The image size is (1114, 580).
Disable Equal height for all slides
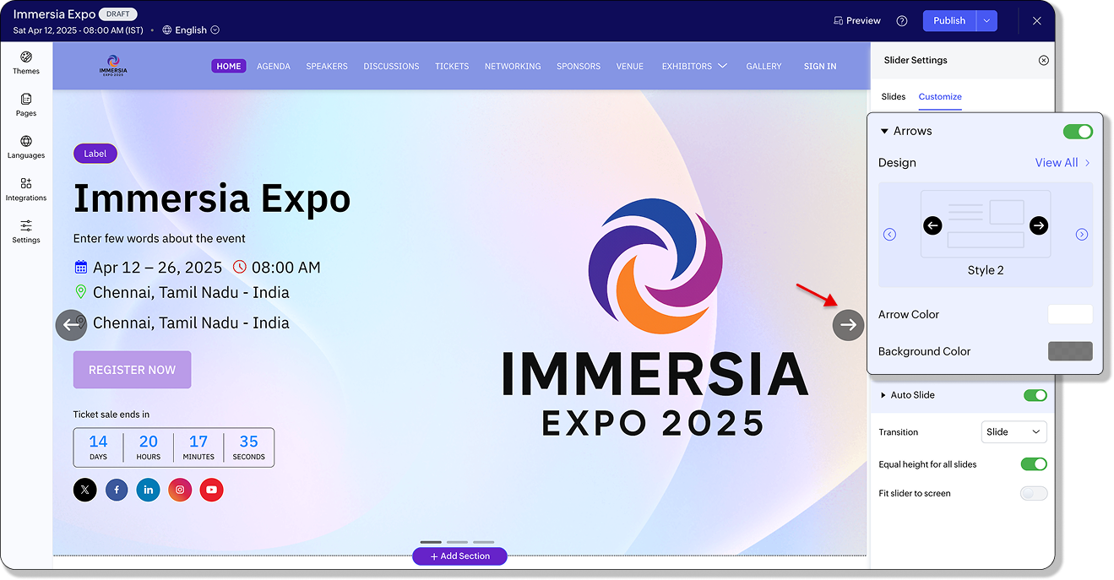click(x=1035, y=464)
